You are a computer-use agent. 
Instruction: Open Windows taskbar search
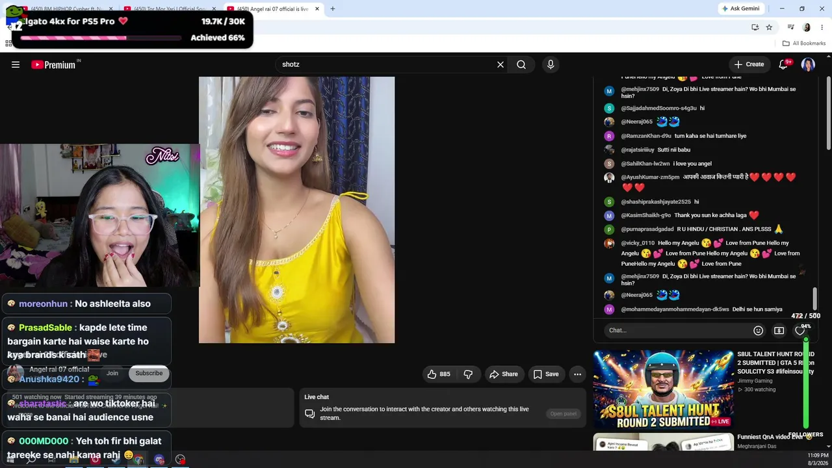(31, 460)
